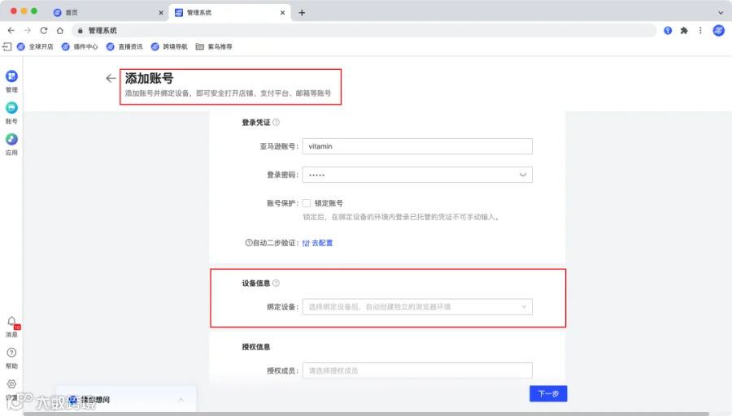The image size is (732, 416).
Task: Click the lock icon in the address bar
Action: pyautogui.click(x=81, y=30)
